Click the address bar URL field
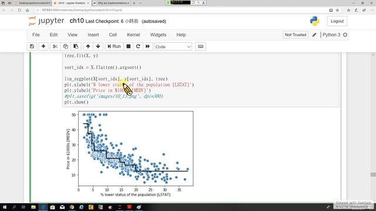This screenshot has width=376, height=211. pos(180,10)
